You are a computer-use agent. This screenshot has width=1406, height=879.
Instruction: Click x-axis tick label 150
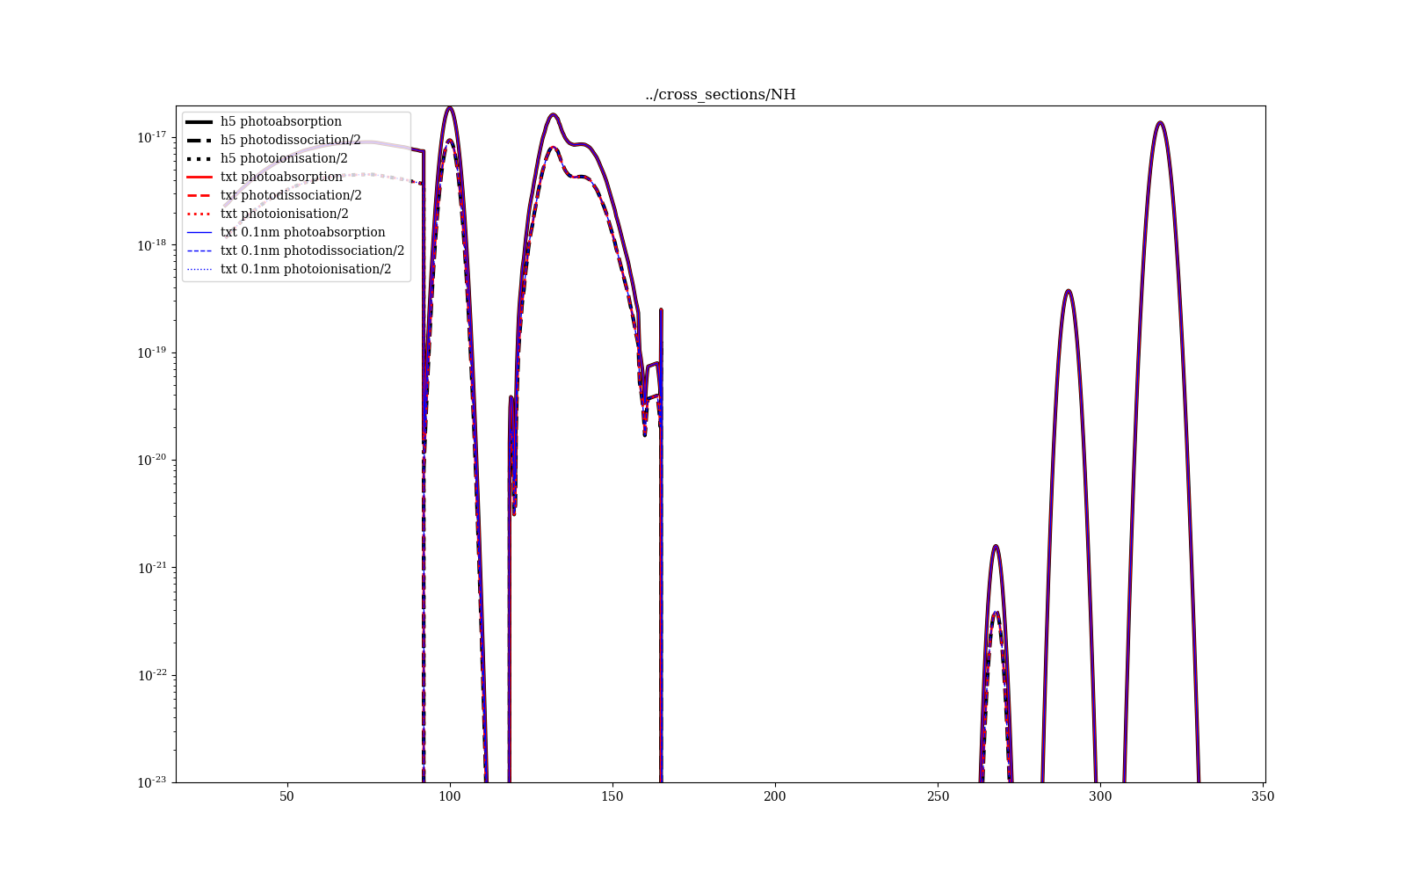tap(612, 796)
